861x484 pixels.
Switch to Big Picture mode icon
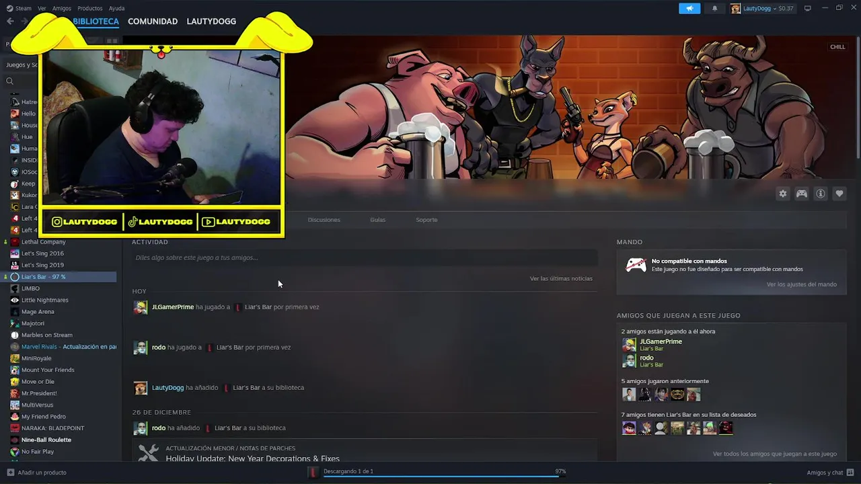pos(808,8)
